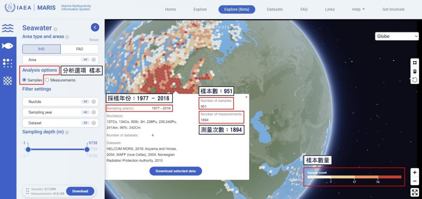Expand the Nuclide filter dropdown
The image size is (422, 199).
coord(60,102)
